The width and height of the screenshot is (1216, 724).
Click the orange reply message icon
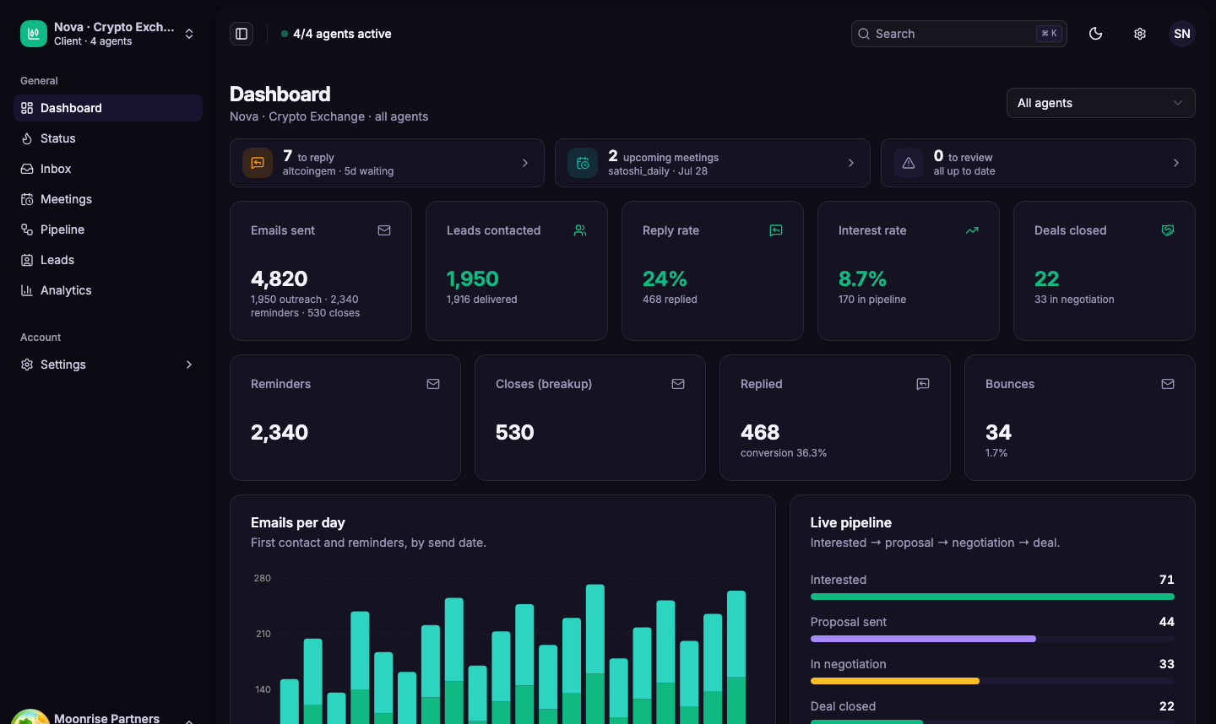point(258,163)
